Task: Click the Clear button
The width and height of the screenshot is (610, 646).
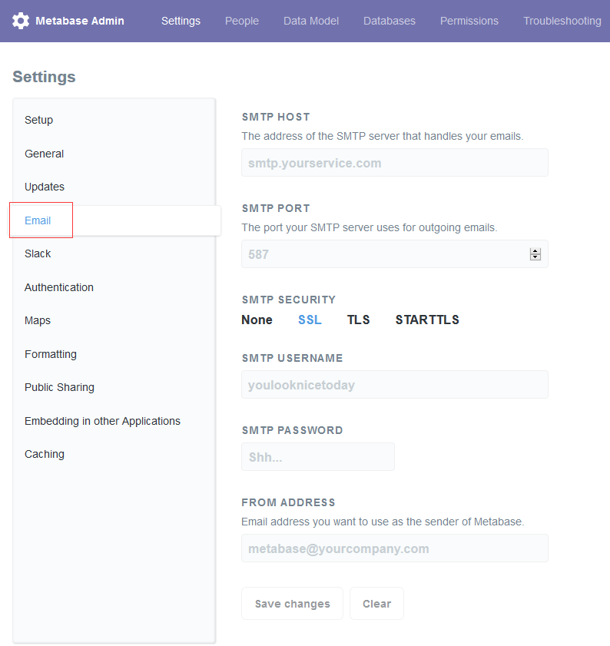Action: pos(376,604)
